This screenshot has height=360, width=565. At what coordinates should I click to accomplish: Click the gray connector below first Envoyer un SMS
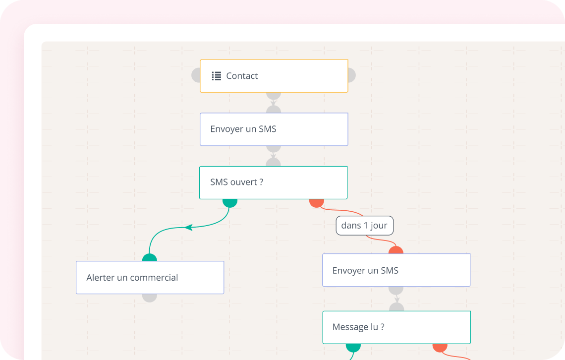pyautogui.click(x=274, y=148)
